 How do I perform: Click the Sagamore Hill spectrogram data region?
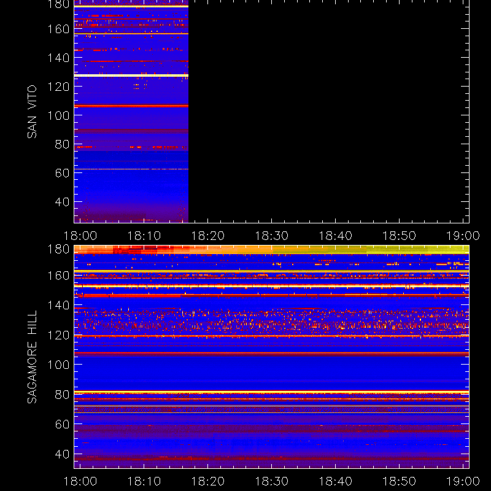click(271, 357)
